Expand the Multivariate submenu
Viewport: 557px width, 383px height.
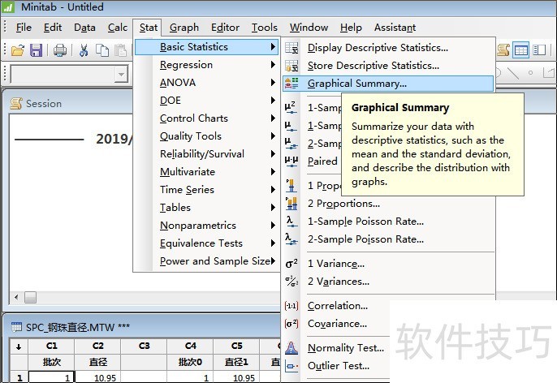205,172
